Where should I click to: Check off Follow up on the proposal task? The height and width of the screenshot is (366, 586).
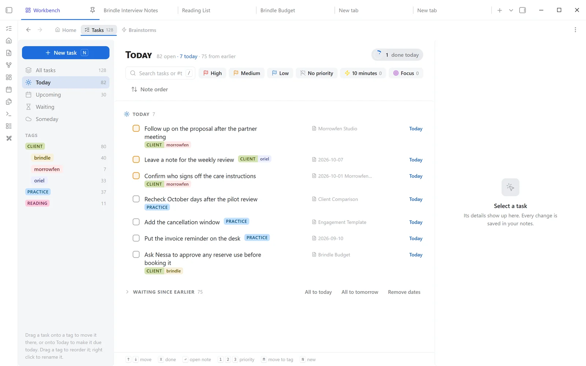point(136,128)
